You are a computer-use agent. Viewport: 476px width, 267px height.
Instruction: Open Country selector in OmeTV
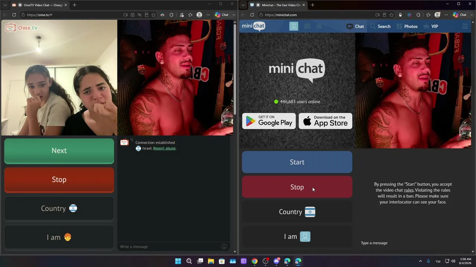tap(59, 208)
